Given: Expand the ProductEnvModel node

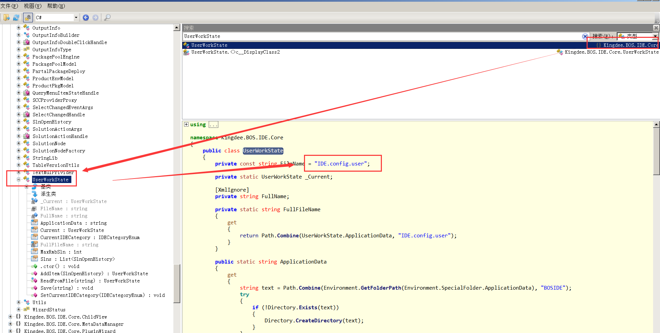Looking at the screenshot, I should tap(19, 78).
